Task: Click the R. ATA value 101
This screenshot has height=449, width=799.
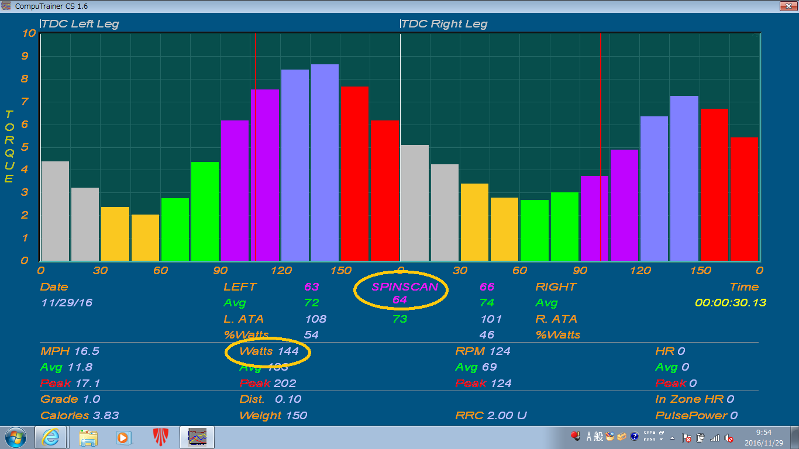Action: tap(491, 319)
